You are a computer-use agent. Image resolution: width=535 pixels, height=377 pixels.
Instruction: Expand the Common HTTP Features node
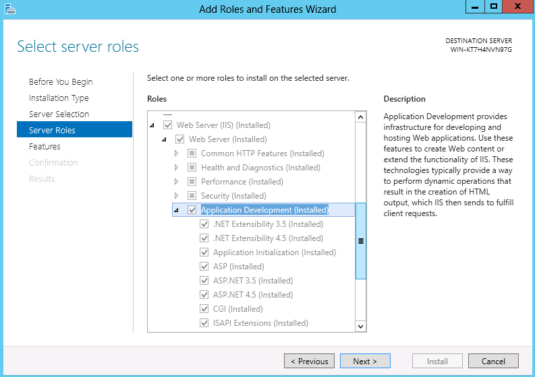176,153
